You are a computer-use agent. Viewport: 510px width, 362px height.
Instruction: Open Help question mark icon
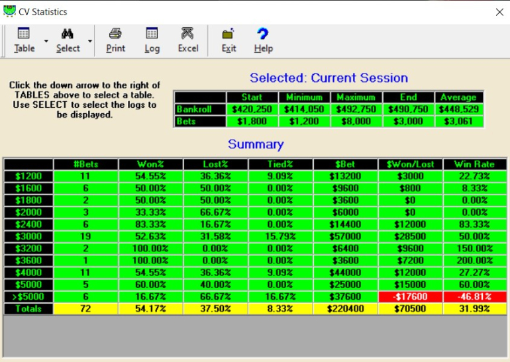pos(263,34)
